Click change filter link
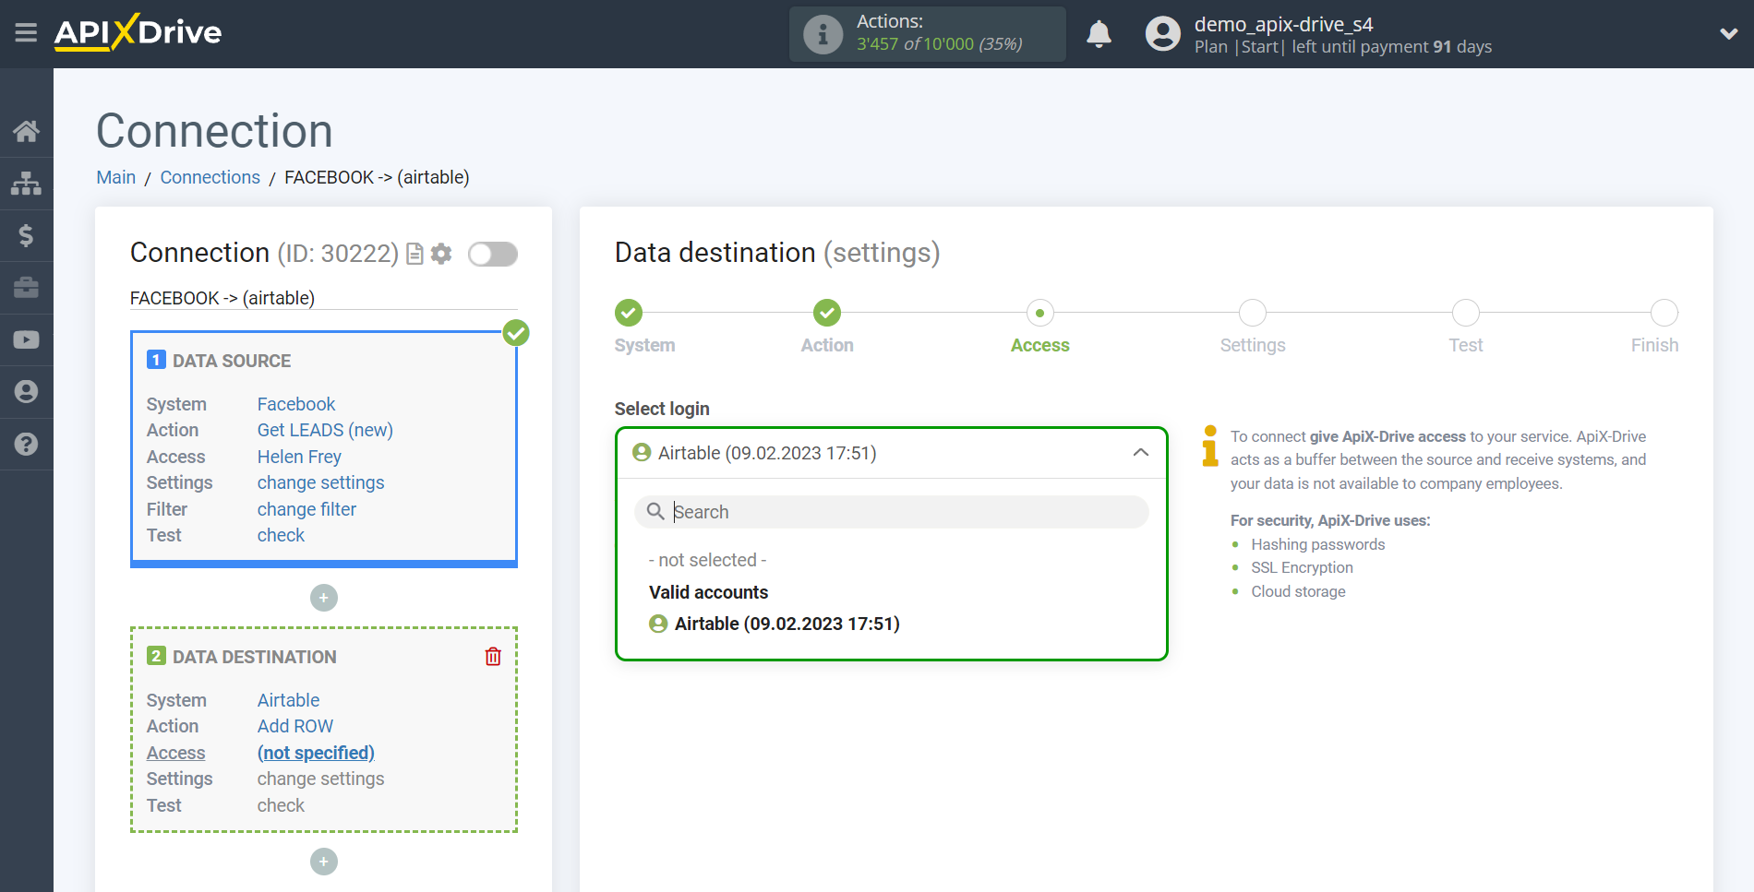The image size is (1754, 892). click(x=306, y=509)
